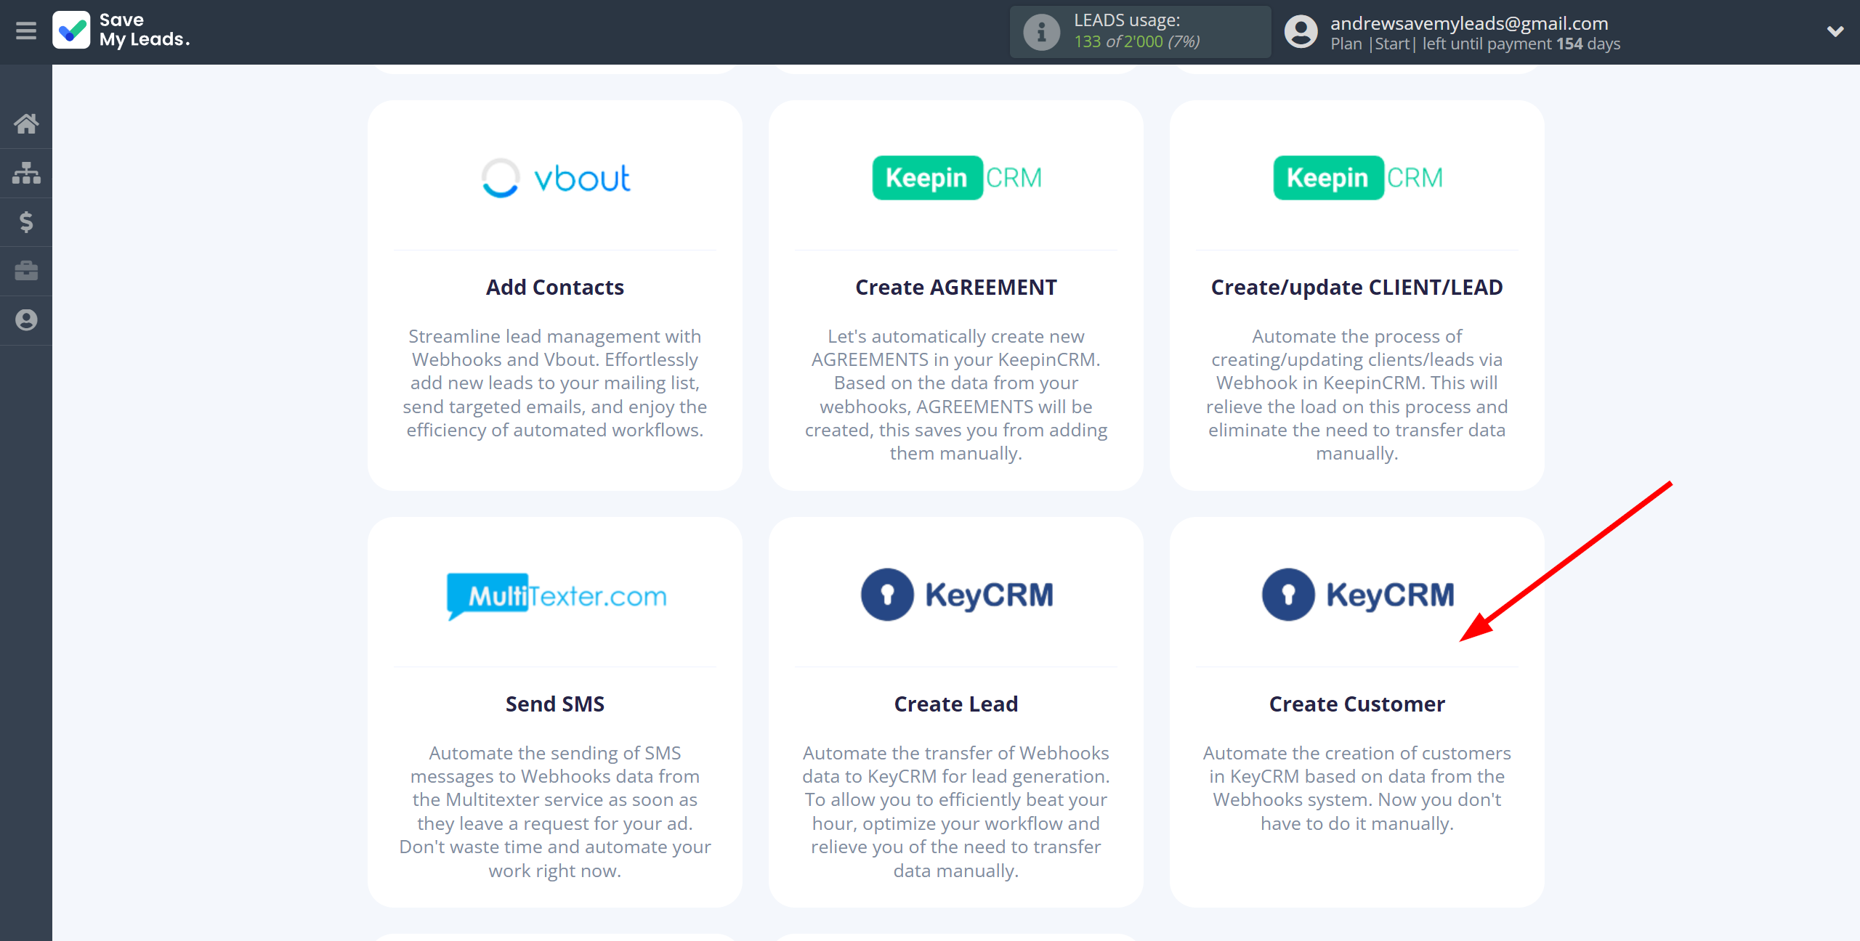Click the LEADS usage 133 of 2'000 text
Screen dimensions: 1860x941
[x=1137, y=41]
